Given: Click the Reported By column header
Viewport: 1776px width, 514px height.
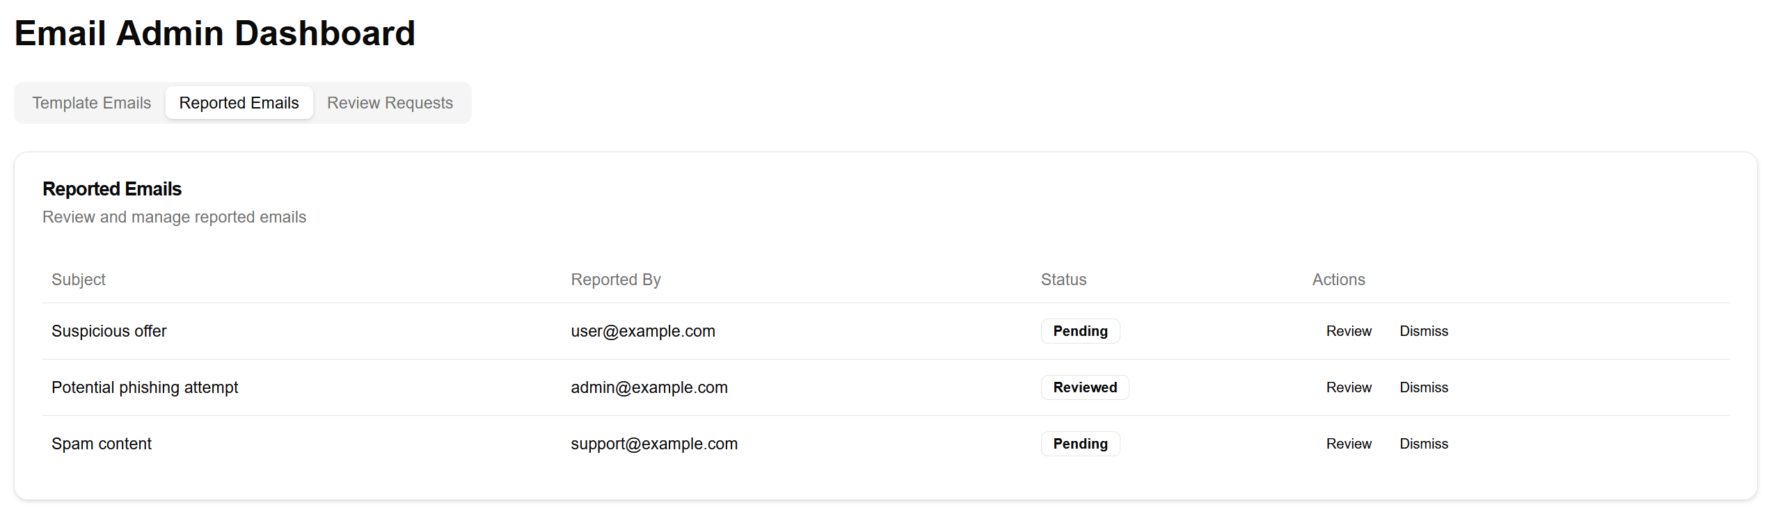Looking at the screenshot, I should 615,280.
